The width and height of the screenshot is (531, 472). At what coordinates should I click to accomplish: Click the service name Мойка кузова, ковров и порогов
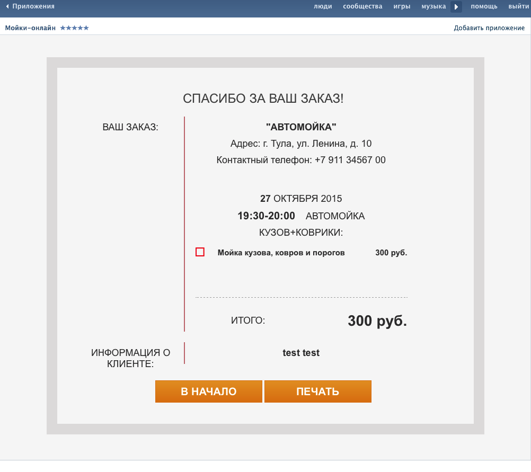pos(281,253)
